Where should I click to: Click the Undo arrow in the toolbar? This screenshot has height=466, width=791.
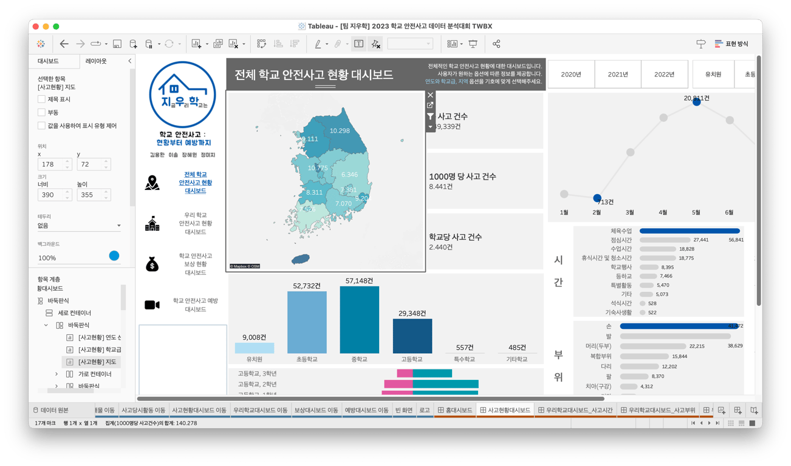click(x=63, y=44)
